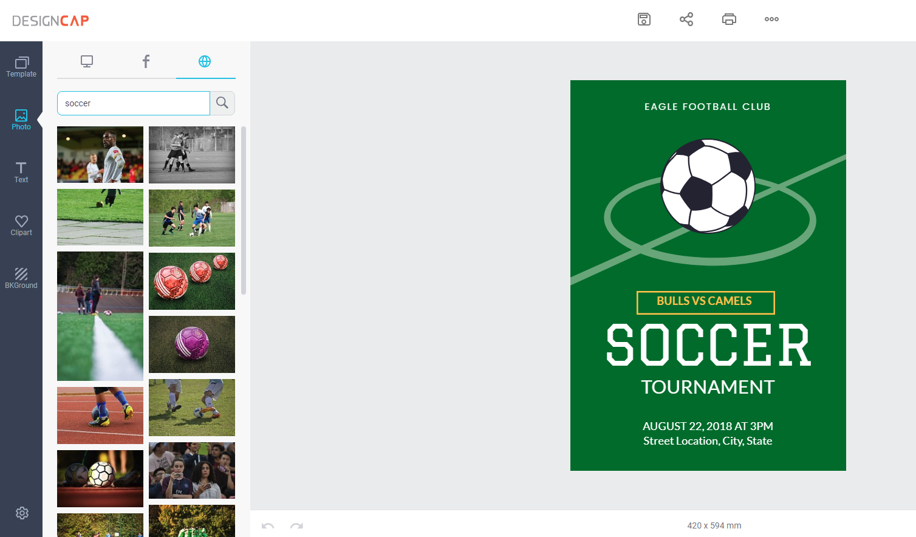Click the Redo arrow icon
This screenshot has width=916, height=537.
296,526
